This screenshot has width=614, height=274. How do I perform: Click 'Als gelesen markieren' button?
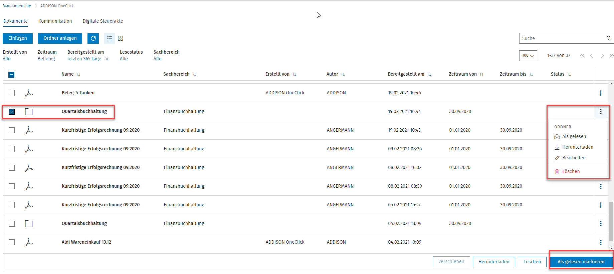pos(581,262)
